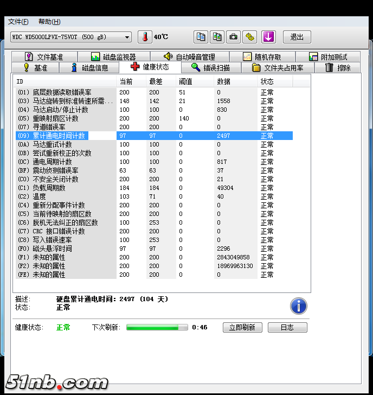Select row (C5) 当前待映射的扇区数
The width and height of the screenshot is (373, 395).
coord(154,214)
